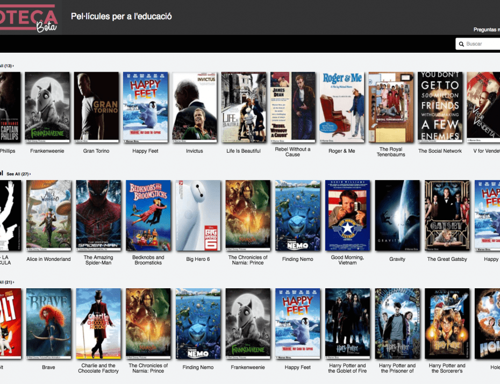This screenshot has height=384, width=500.
Task: Click the Life Is Beautiful title
Action: pyautogui.click(x=244, y=151)
